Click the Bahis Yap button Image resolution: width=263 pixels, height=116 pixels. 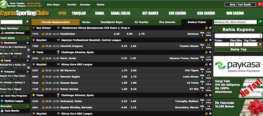[238, 49]
